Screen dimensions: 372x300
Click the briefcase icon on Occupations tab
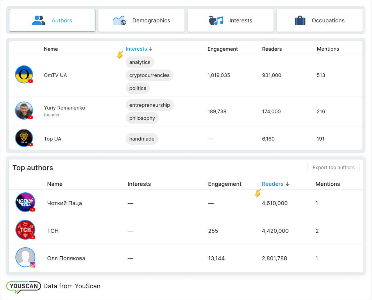[x=300, y=21]
